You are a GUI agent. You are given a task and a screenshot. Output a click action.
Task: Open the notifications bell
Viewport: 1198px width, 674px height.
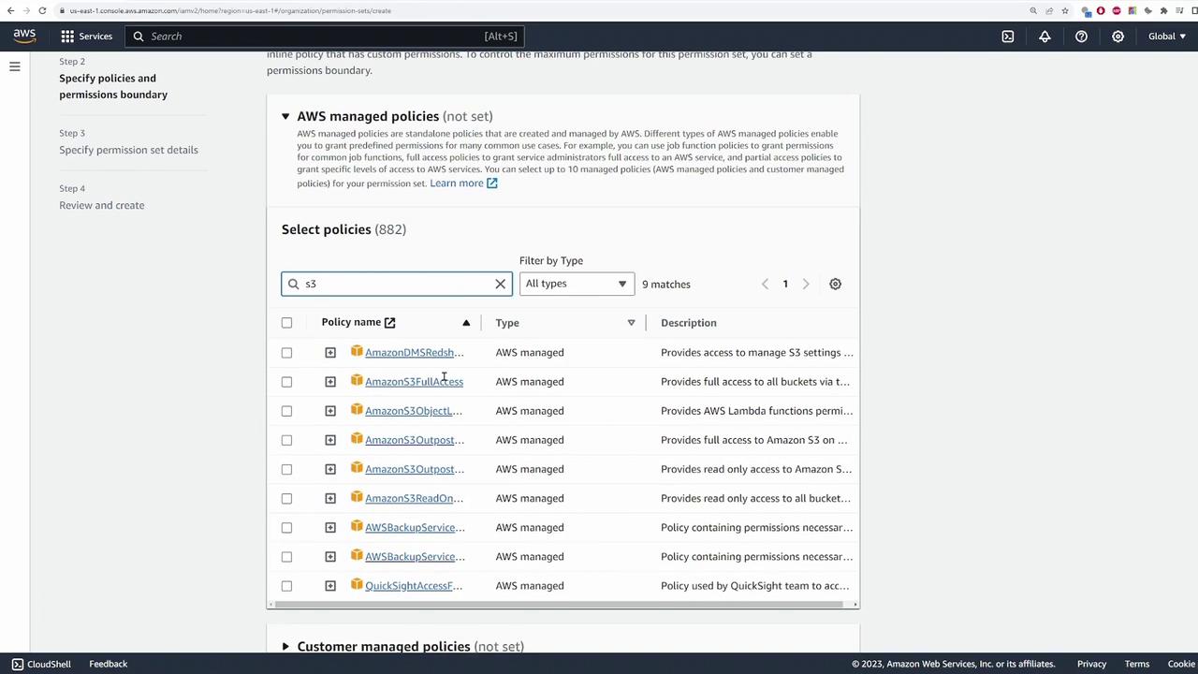tap(1045, 37)
